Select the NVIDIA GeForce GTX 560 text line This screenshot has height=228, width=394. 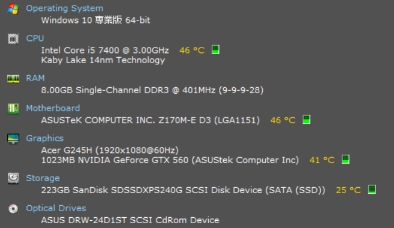point(170,160)
